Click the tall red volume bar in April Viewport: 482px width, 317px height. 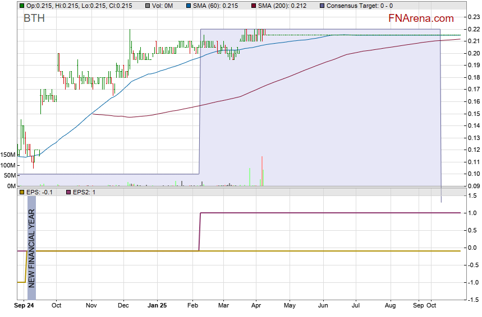[261, 171]
